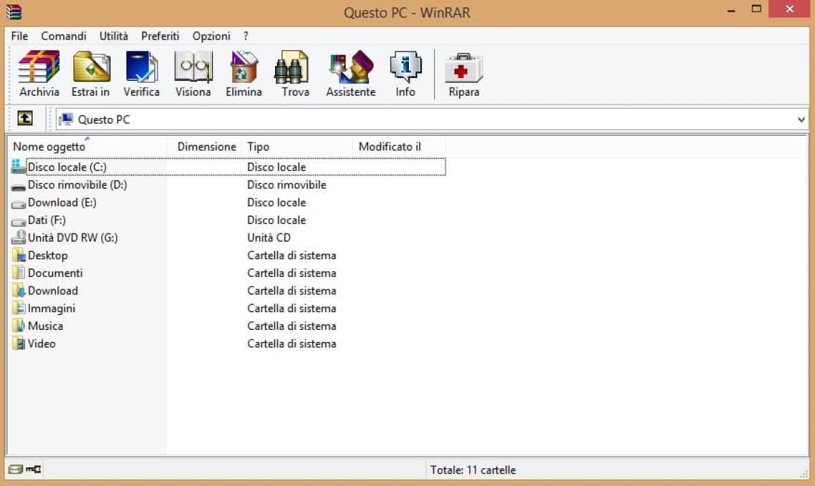Viewport: 815px width, 486px height.
Task: Select Disco locale (C:) in the list
Action: (66, 167)
